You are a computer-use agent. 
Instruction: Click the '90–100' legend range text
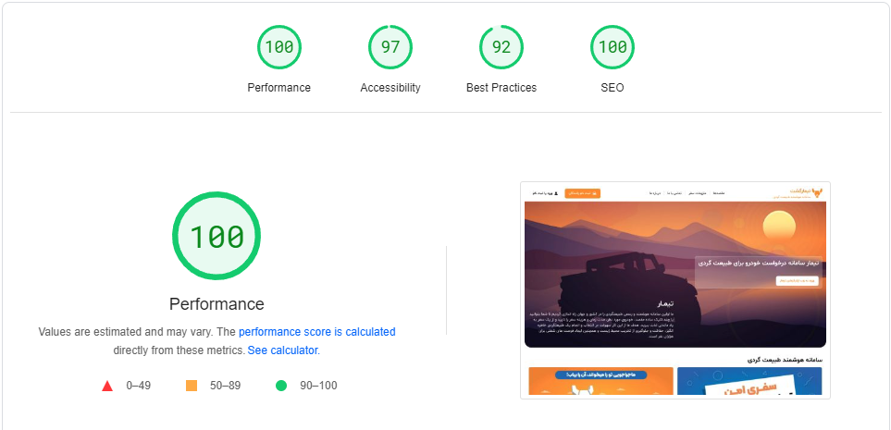tap(316, 386)
